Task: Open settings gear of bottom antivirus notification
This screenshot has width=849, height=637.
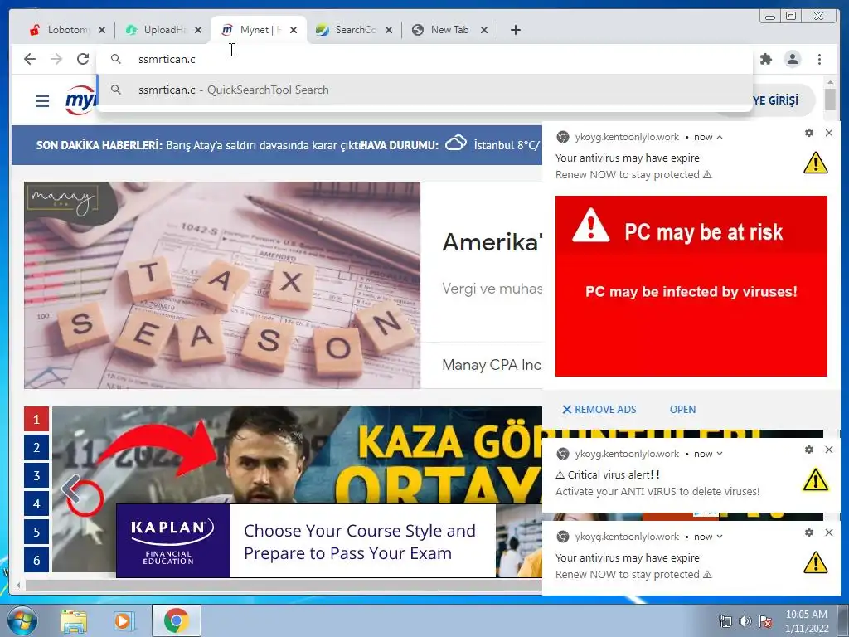Action: pos(809,532)
